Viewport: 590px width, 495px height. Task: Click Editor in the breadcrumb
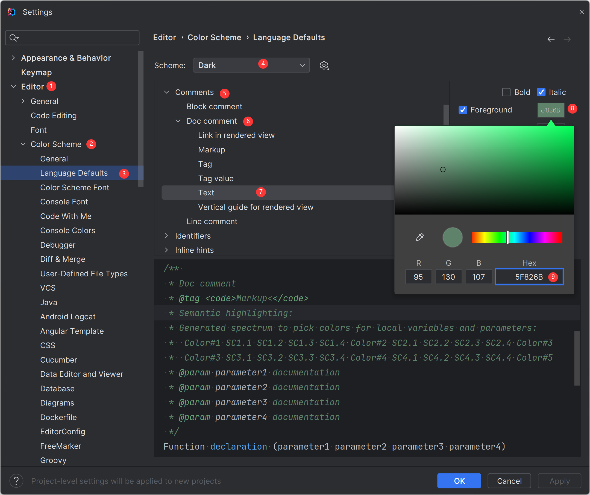pos(164,37)
